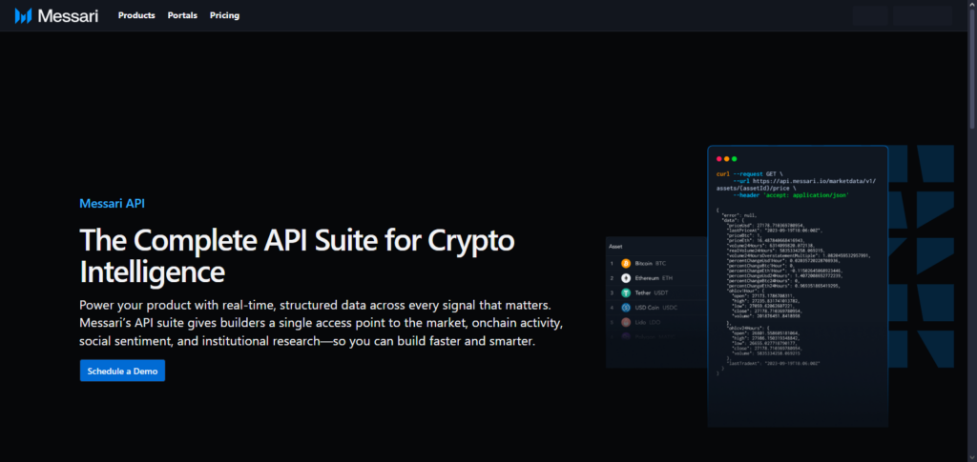Click the 'Messari API' heading text

[x=113, y=203]
